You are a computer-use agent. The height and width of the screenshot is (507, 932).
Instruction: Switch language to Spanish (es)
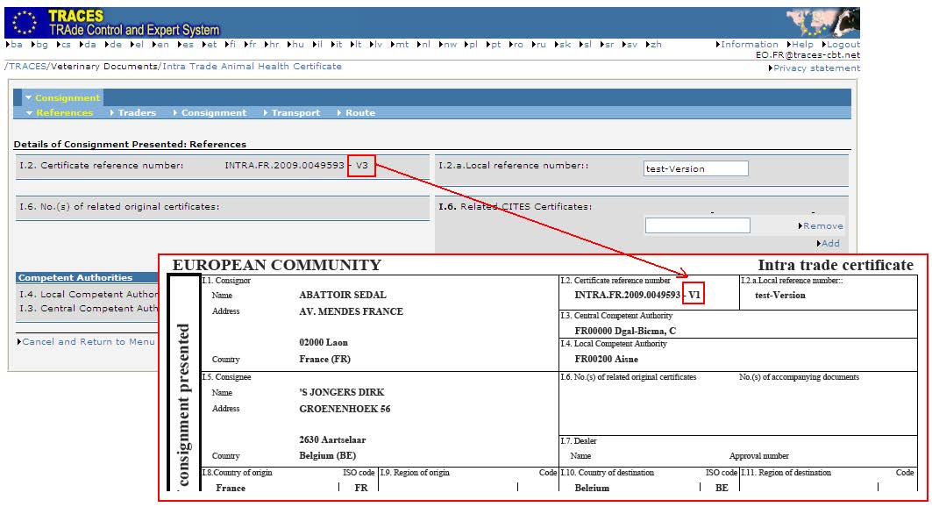pos(186,45)
